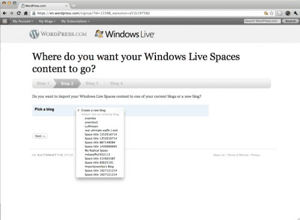
Task: Go back with the browser back arrow
Action: 5,13
